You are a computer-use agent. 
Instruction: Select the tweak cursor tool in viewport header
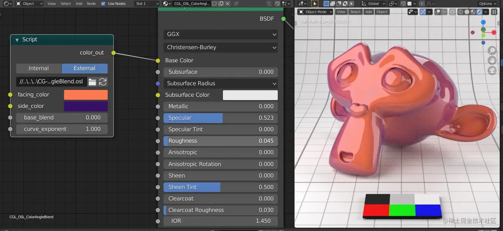coord(315,4)
